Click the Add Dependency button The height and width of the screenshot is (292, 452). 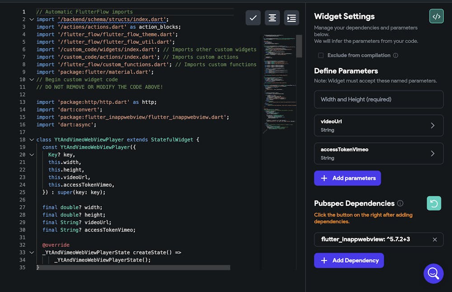(x=348, y=260)
